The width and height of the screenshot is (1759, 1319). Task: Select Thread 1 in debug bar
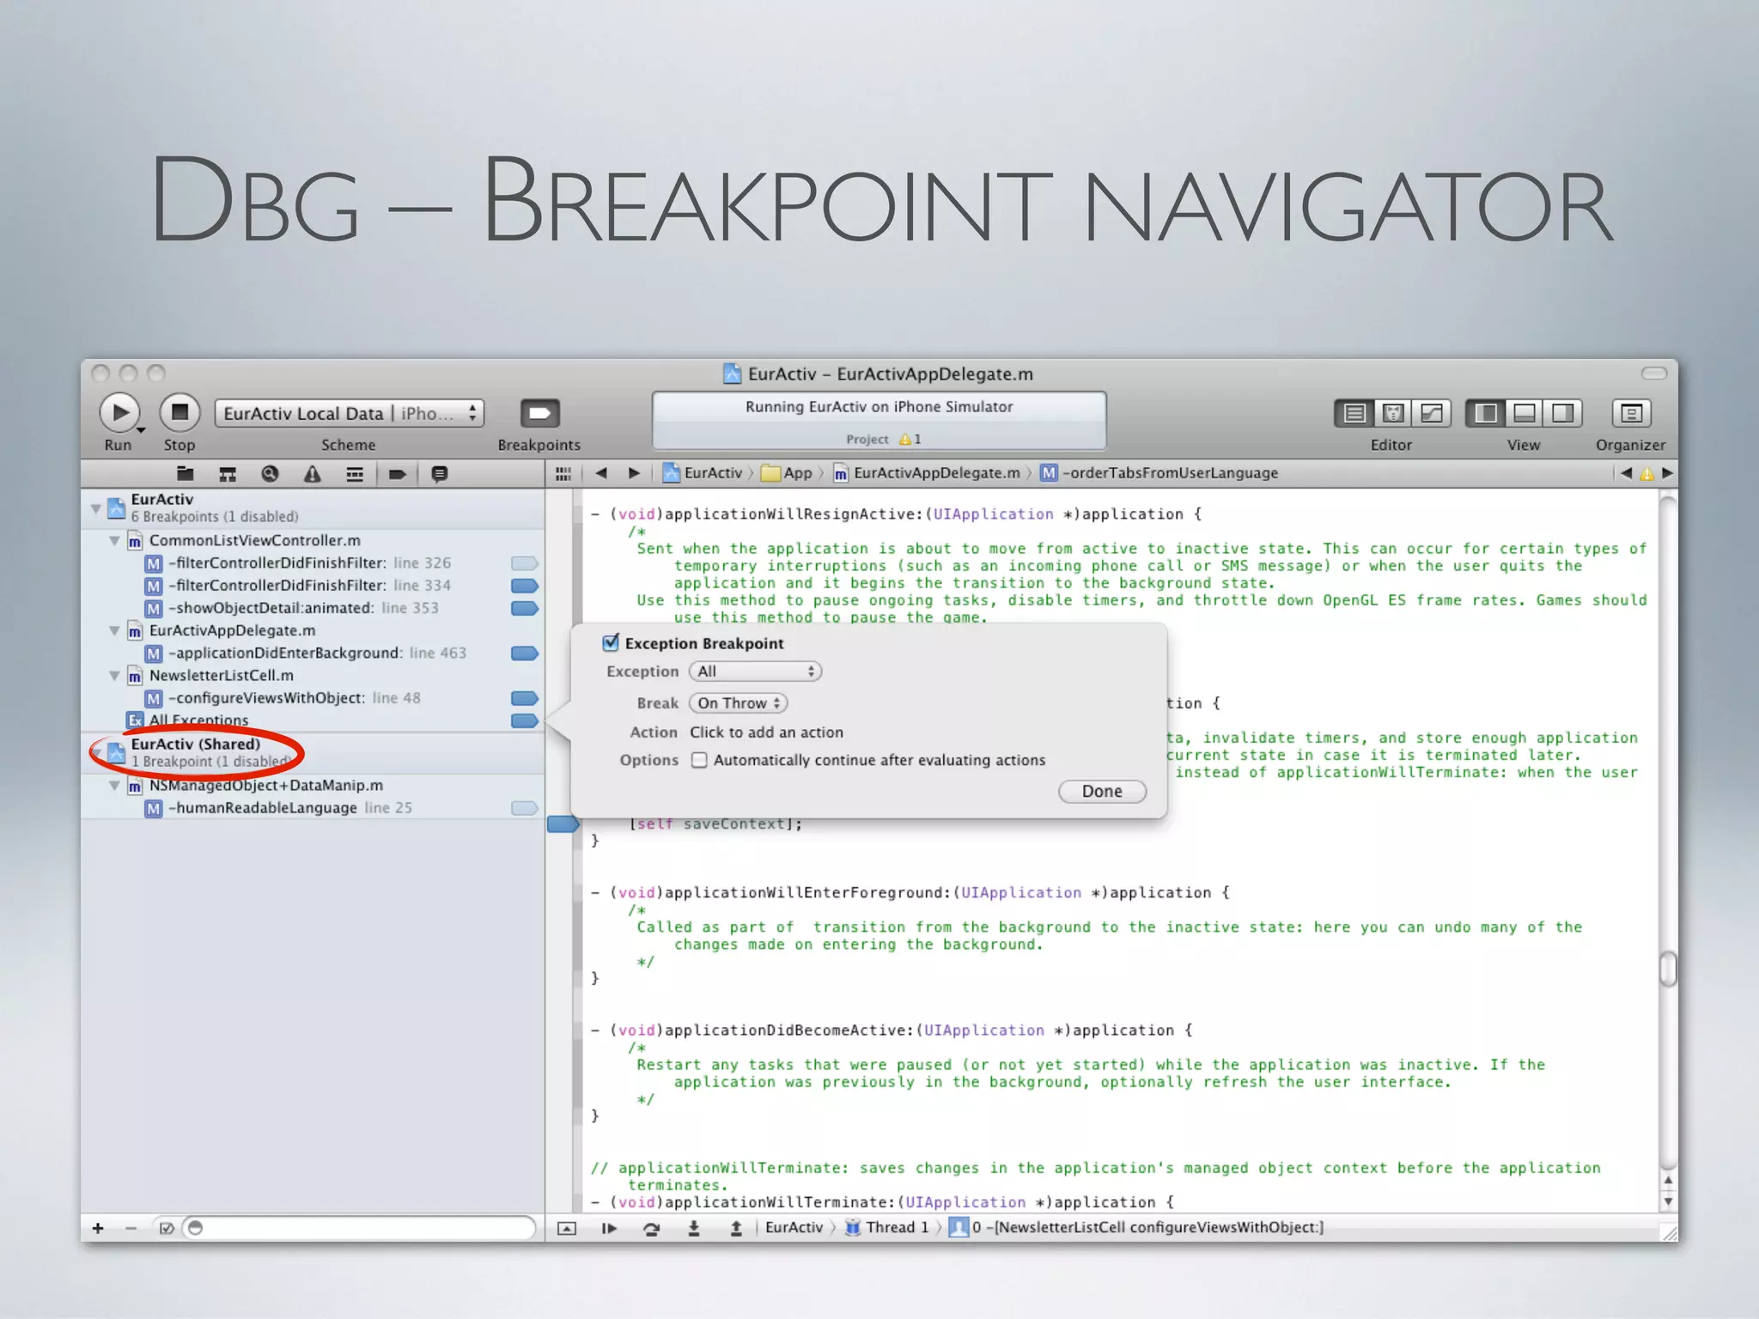[887, 1228]
